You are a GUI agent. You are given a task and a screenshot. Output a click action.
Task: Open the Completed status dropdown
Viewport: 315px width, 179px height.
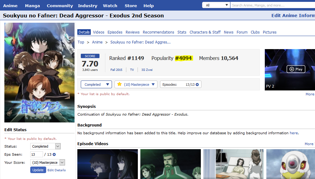(x=96, y=85)
